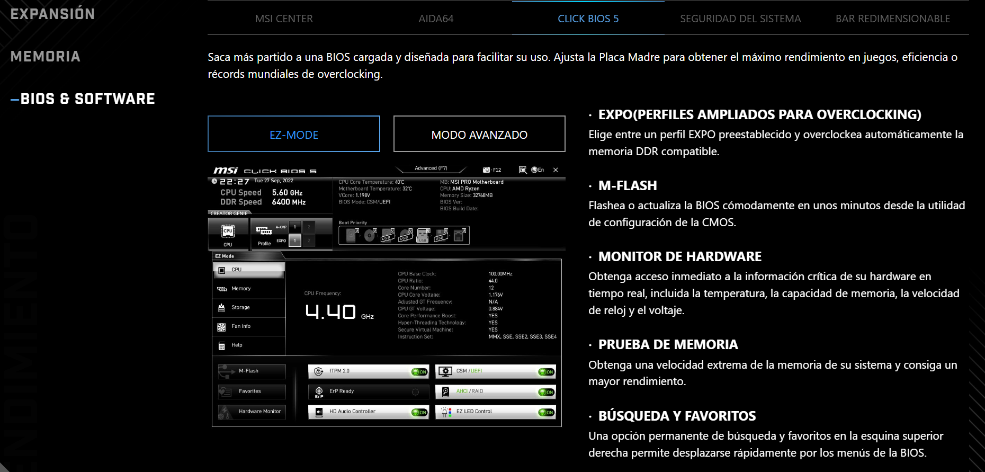Viewport: 985px width, 472px height.
Task: Click the 'BÚSQUEDA Y FAVORITOS' heading
Action: click(677, 416)
